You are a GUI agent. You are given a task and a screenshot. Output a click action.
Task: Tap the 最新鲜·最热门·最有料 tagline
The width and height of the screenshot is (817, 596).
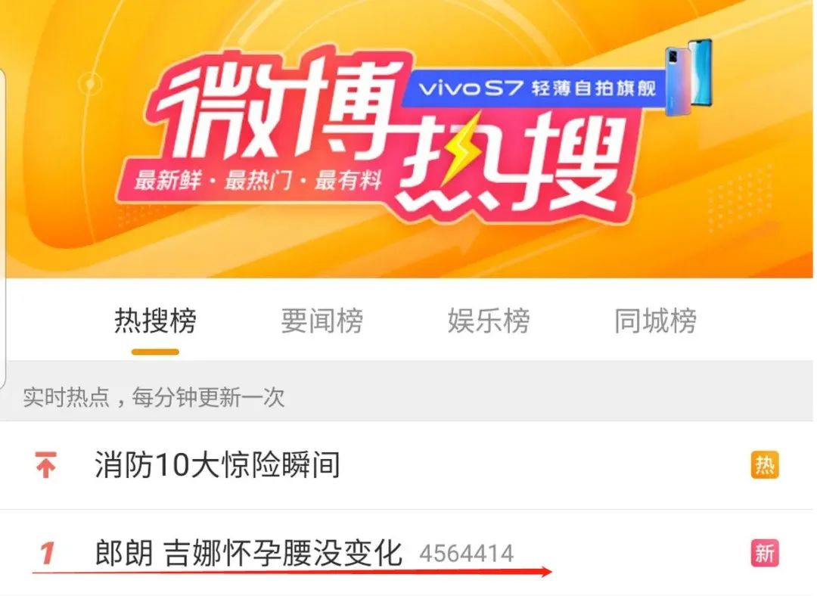click(x=258, y=181)
